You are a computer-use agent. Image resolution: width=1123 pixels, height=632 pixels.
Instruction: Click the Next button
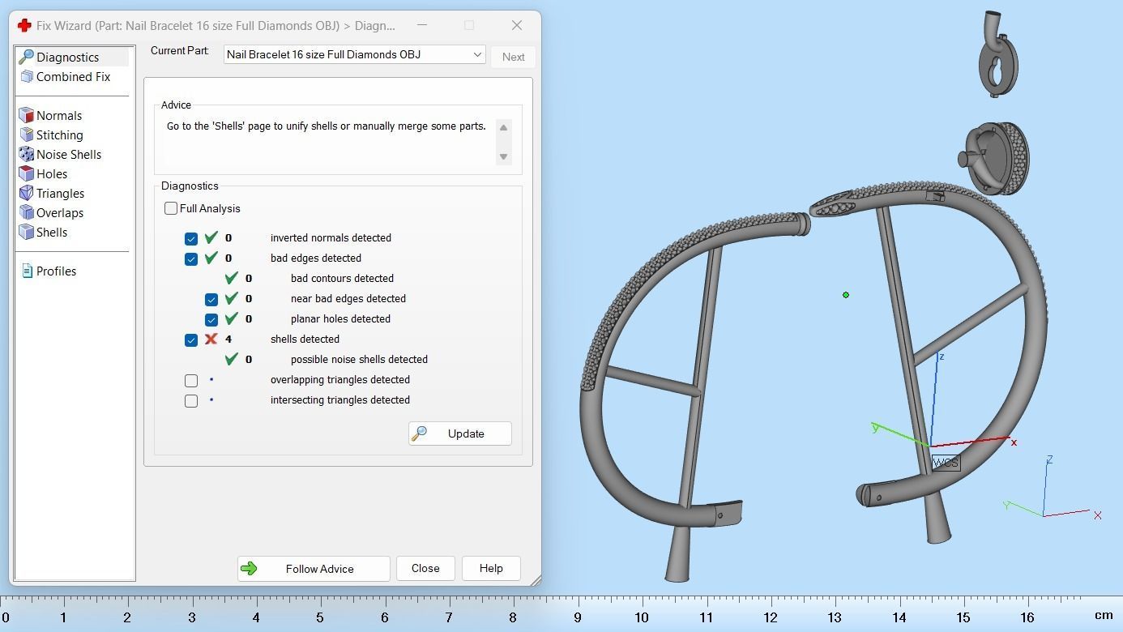click(513, 57)
